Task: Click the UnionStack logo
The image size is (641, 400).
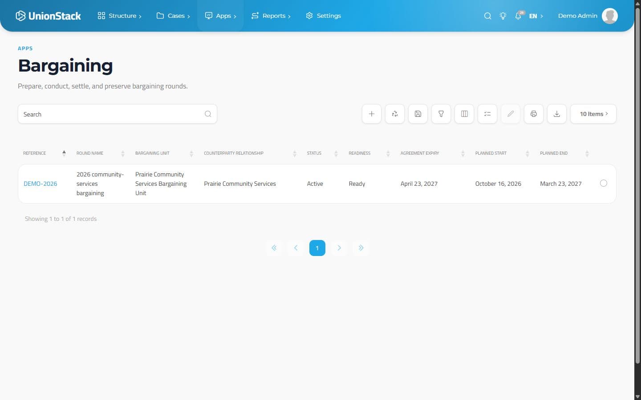Action: click(x=48, y=16)
